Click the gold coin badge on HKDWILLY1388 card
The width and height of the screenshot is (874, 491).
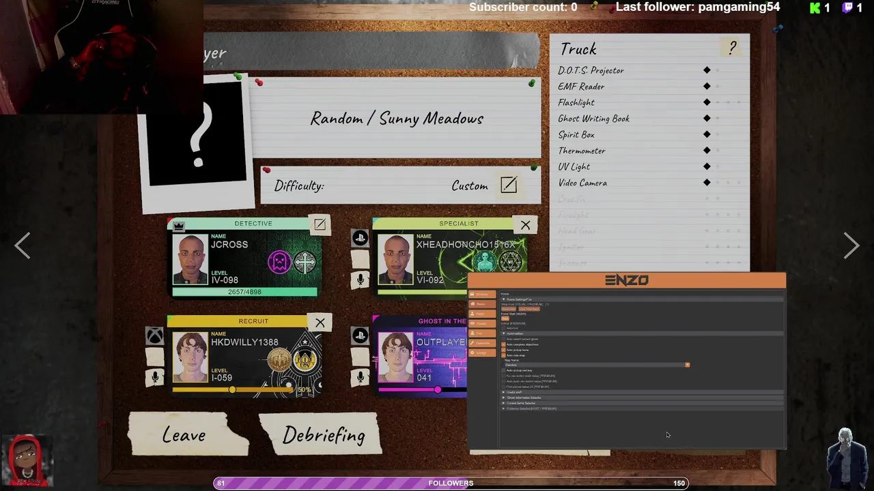(279, 360)
